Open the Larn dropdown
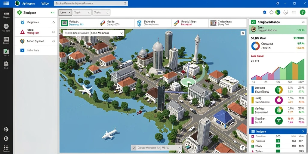Image resolution: width=308 pixels, height=154 pixels. point(65,12)
